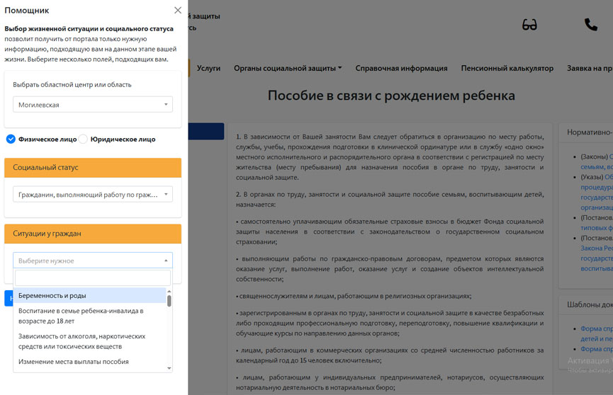Close the Помощник side panel
613x395 pixels.
(178, 11)
